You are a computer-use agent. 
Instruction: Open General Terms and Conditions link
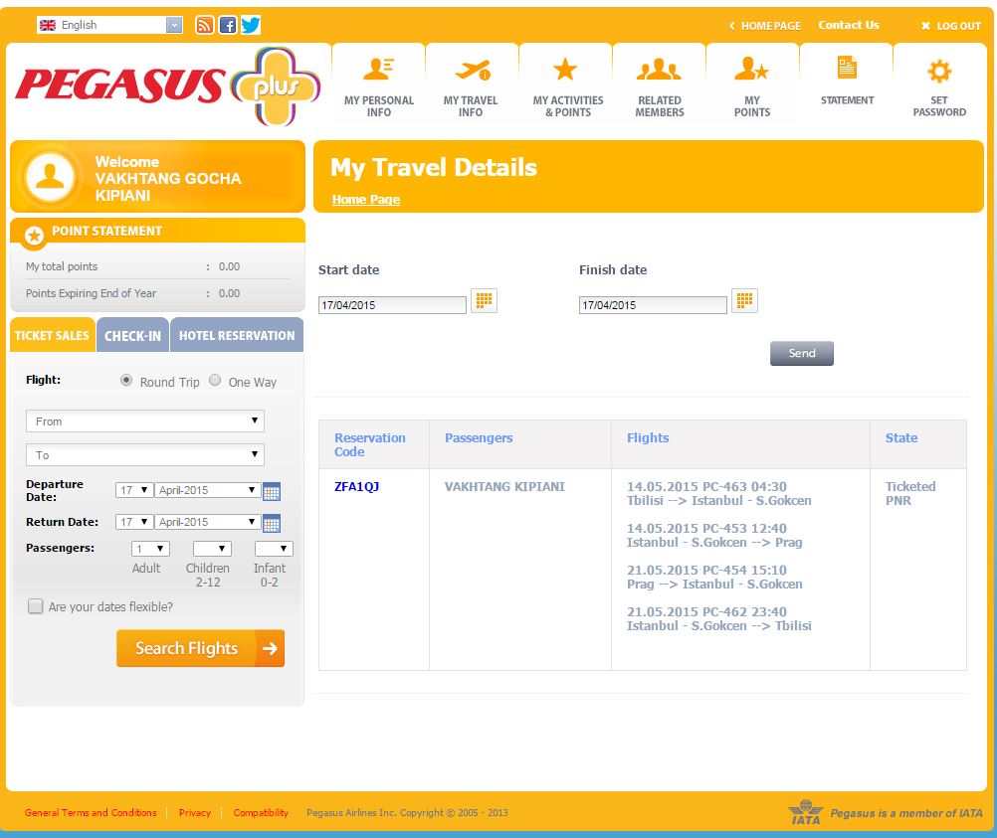coord(91,812)
